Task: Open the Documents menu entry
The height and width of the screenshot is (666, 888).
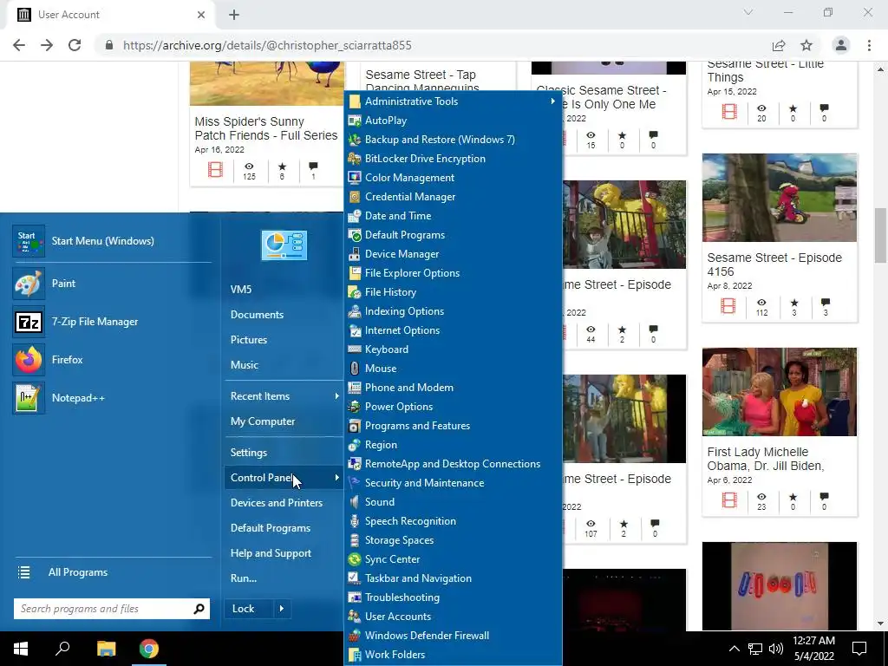Action: [257, 314]
